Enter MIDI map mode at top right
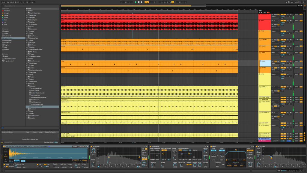Screen dimensions: 307x173 click(x=297, y=2)
